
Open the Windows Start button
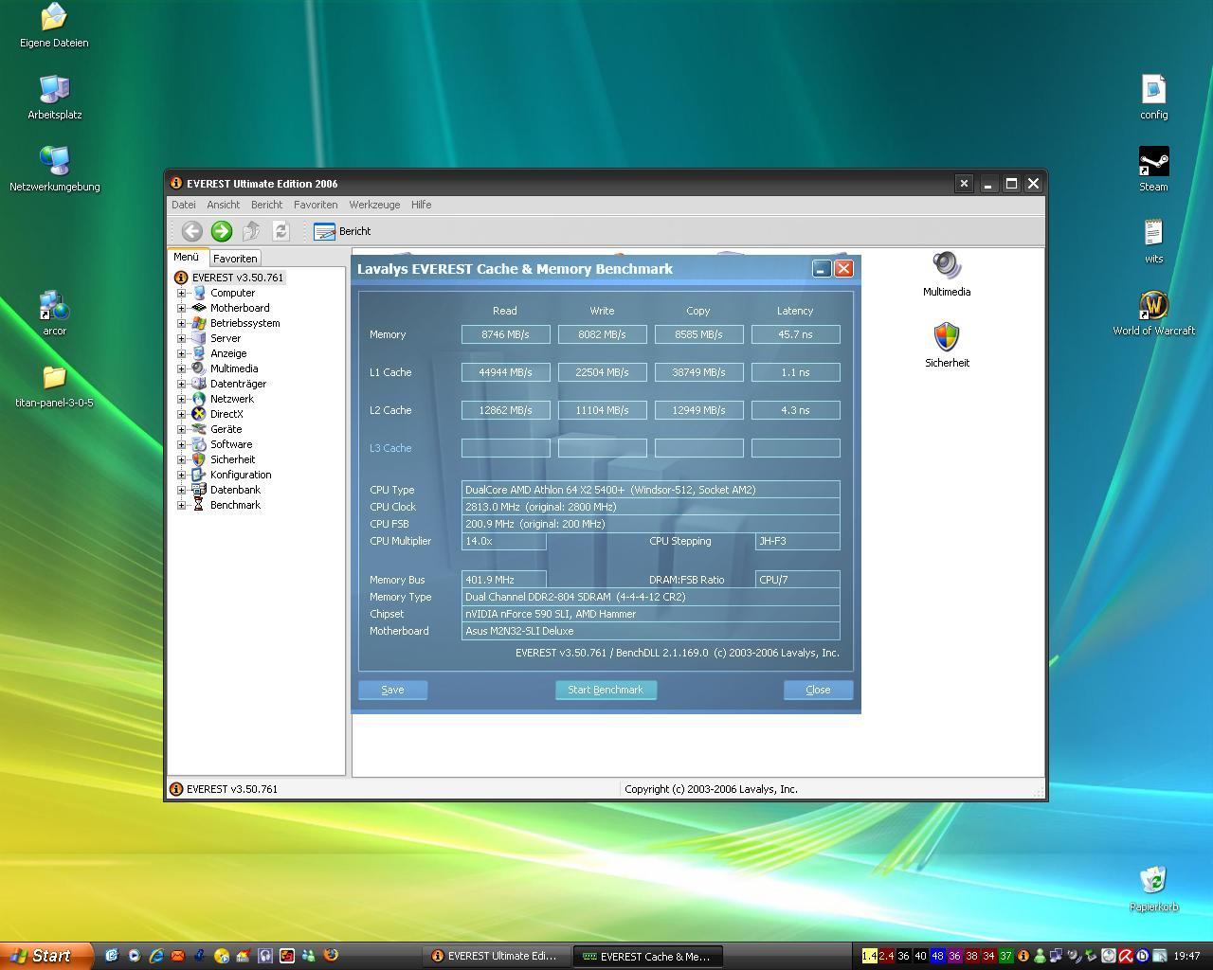tap(43, 956)
